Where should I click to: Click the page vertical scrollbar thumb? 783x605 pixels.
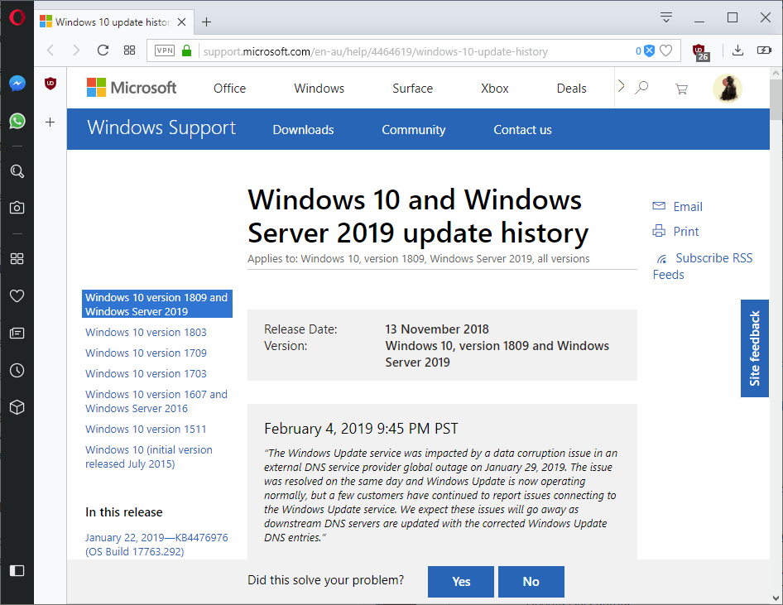tap(776, 98)
